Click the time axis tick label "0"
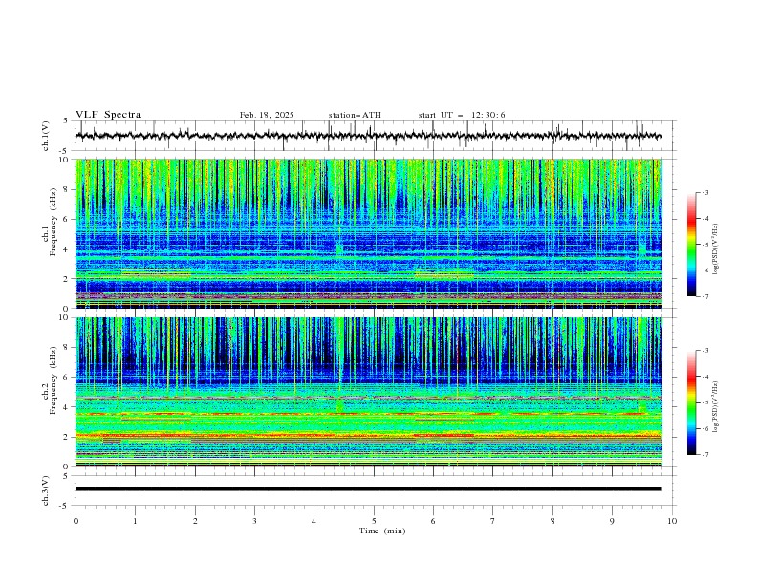The height and width of the screenshot is (585, 757). (x=76, y=521)
